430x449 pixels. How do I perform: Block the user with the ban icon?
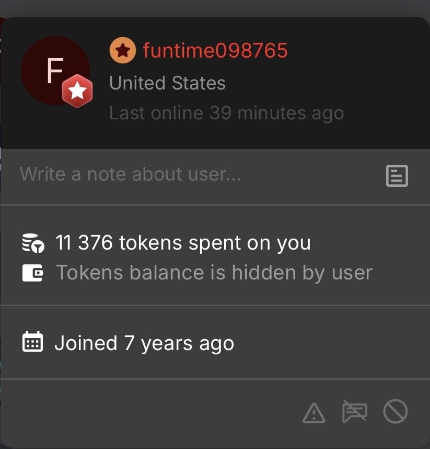[395, 412]
